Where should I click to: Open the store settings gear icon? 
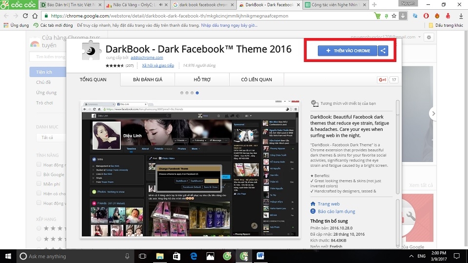(x=429, y=38)
